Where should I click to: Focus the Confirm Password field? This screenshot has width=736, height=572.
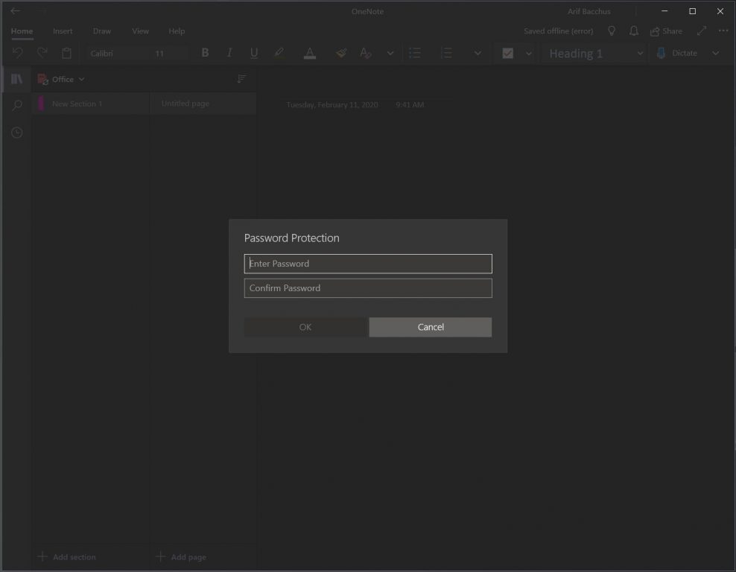pyautogui.click(x=368, y=288)
